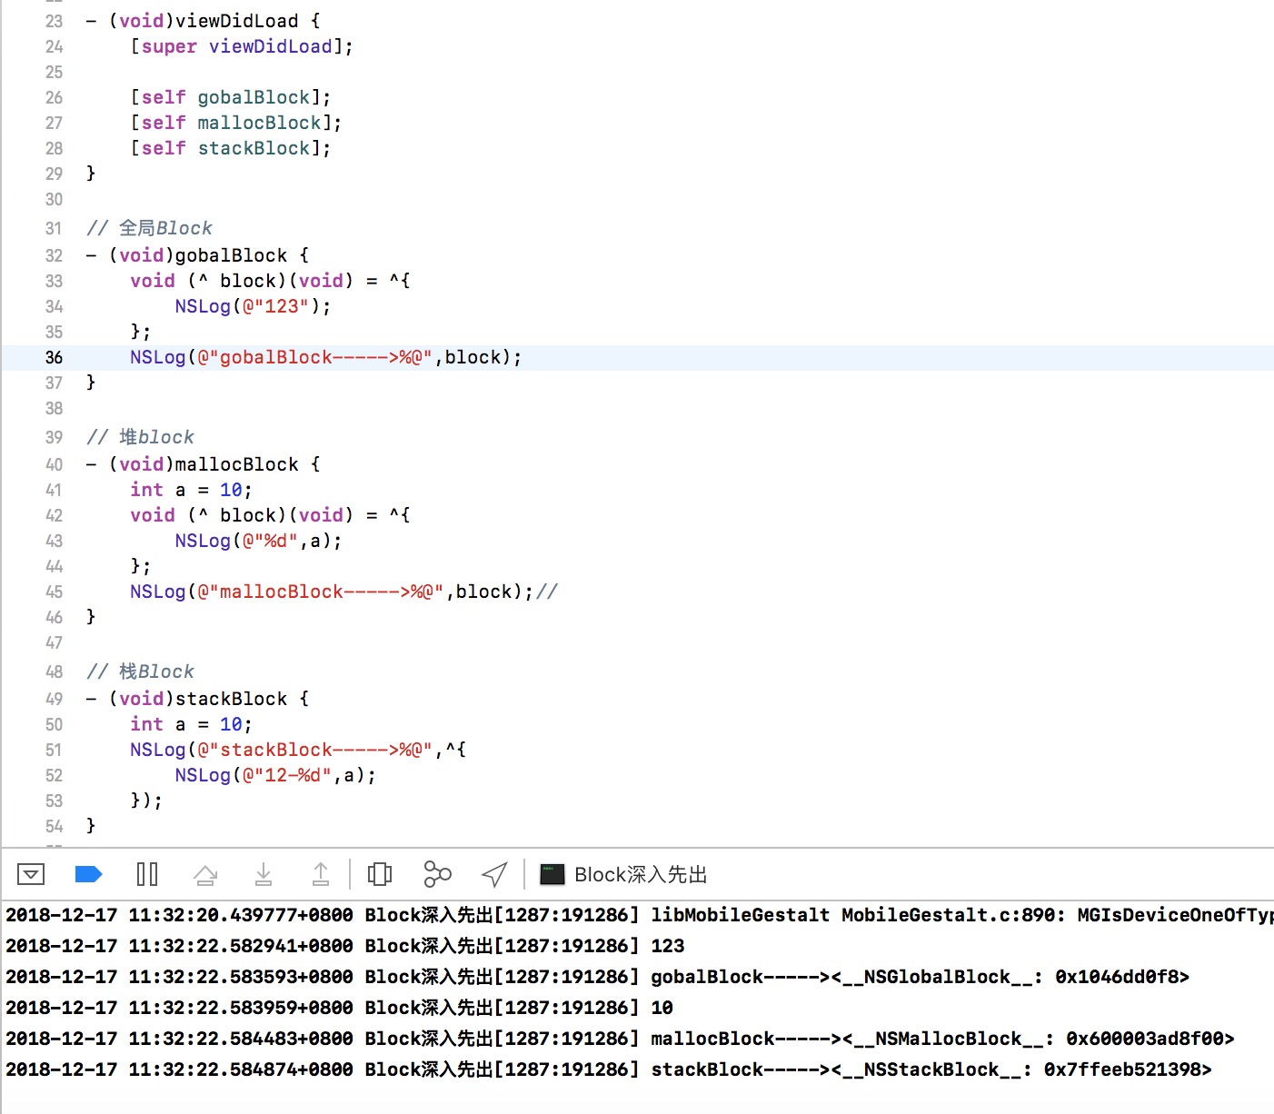The width and height of the screenshot is (1274, 1114).
Task: Click the stackBlock method declaration line
Action: tap(197, 699)
